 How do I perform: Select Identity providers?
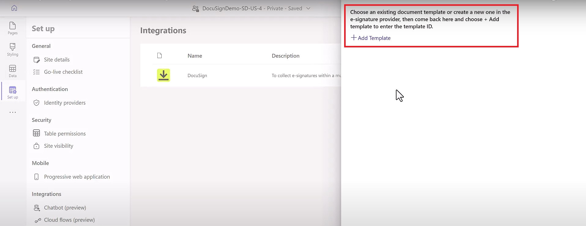pyautogui.click(x=65, y=103)
